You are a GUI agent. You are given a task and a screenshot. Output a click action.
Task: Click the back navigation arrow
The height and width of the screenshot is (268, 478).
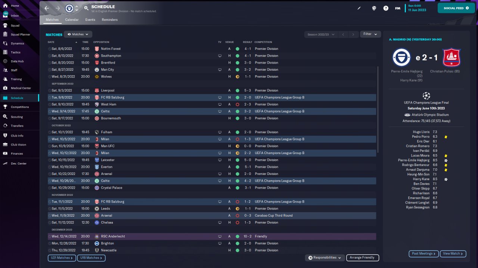pos(47,8)
